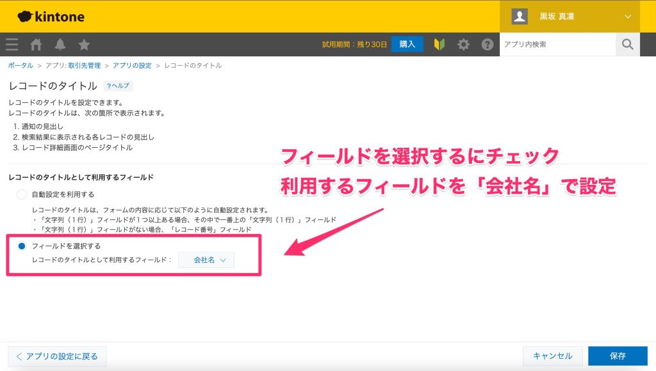Select 自動設定を利用する radio button
Screen dimensions: 656x371
point(22,194)
